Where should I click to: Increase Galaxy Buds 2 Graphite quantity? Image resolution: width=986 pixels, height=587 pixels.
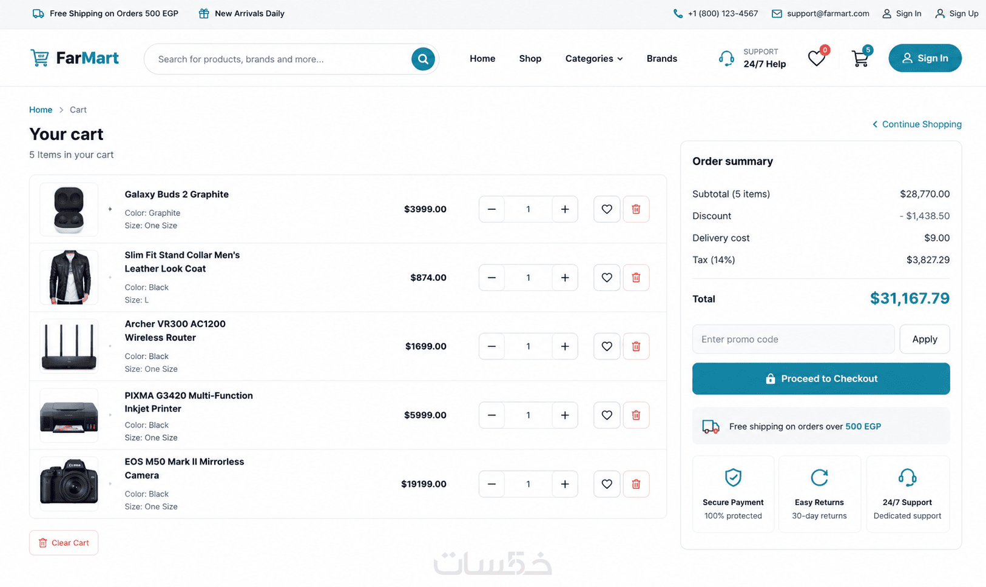point(565,209)
